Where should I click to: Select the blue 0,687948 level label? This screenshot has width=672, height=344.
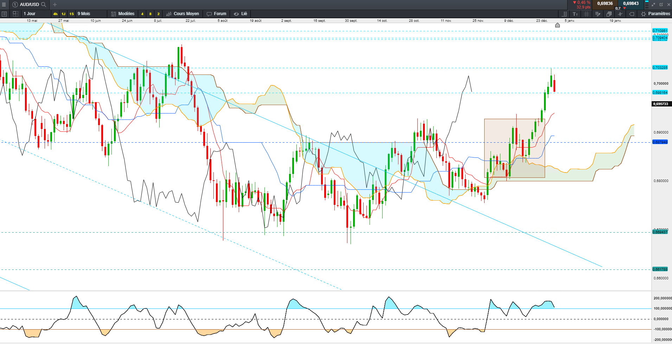(660, 142)
